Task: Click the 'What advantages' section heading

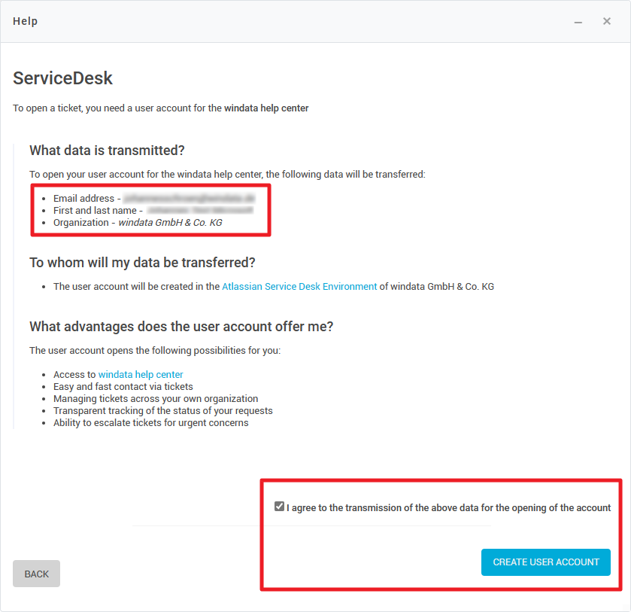Action: click(181, 327)
